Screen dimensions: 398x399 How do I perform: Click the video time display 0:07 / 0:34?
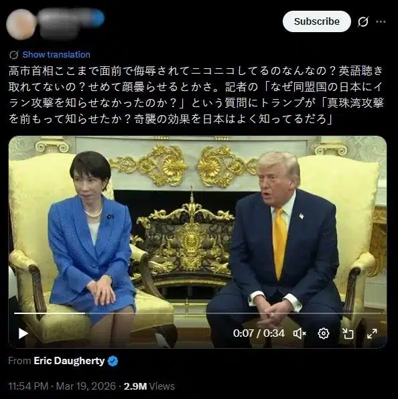(x=259, y=333)
